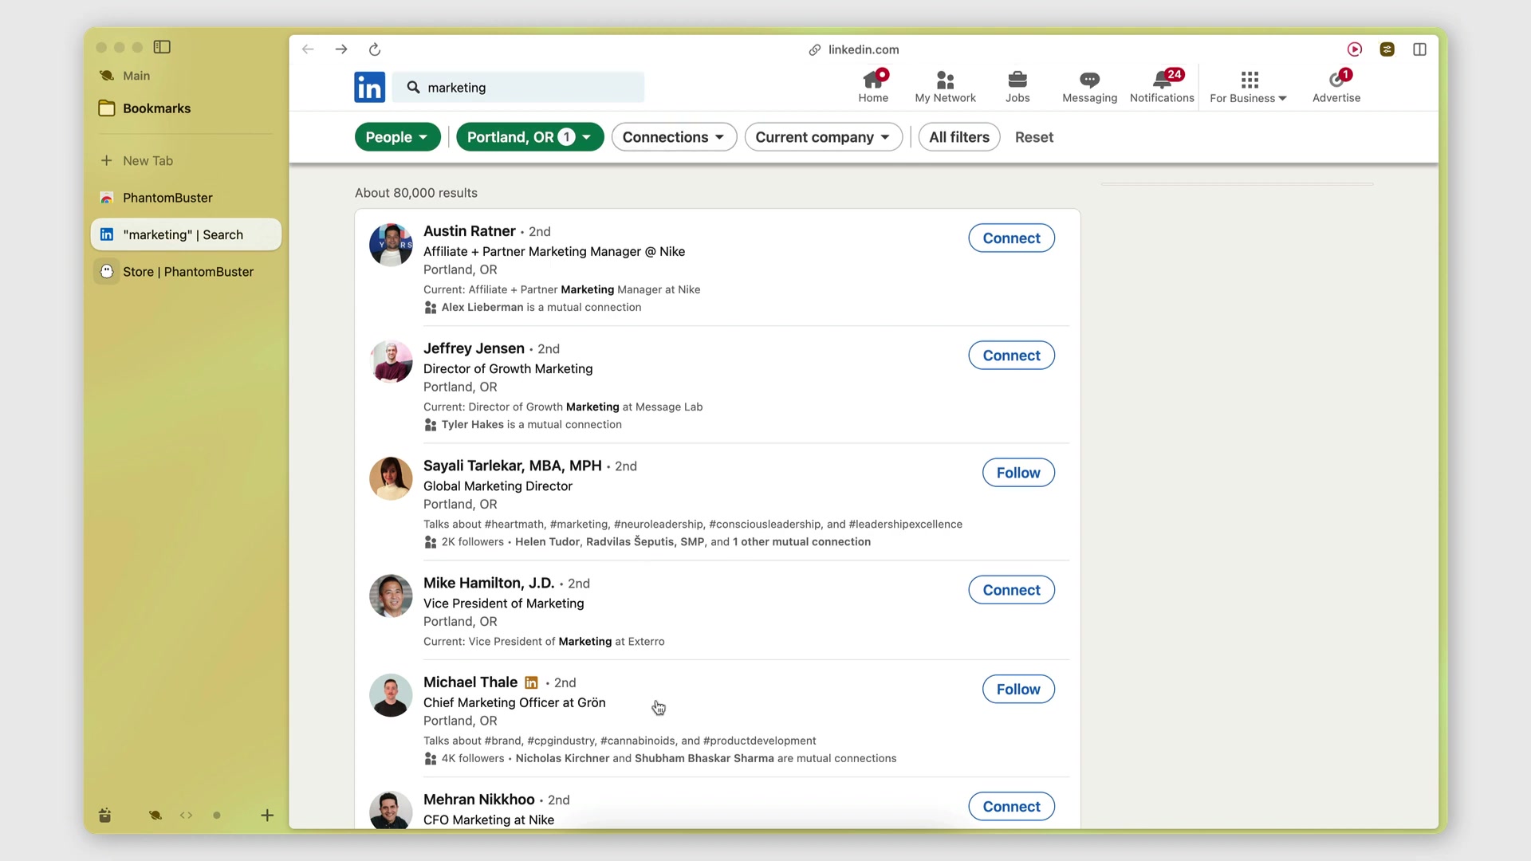Follow Michael Thale

point(1018,690)
